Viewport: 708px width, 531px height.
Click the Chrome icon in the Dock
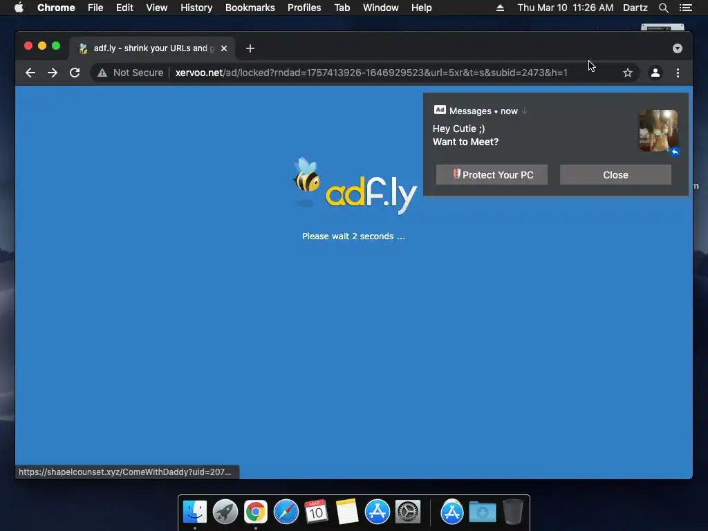[x=256, y=512]
